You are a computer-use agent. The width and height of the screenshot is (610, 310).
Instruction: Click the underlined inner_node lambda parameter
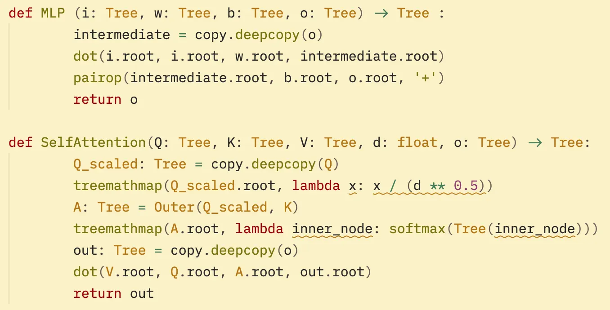click(332, 229)
